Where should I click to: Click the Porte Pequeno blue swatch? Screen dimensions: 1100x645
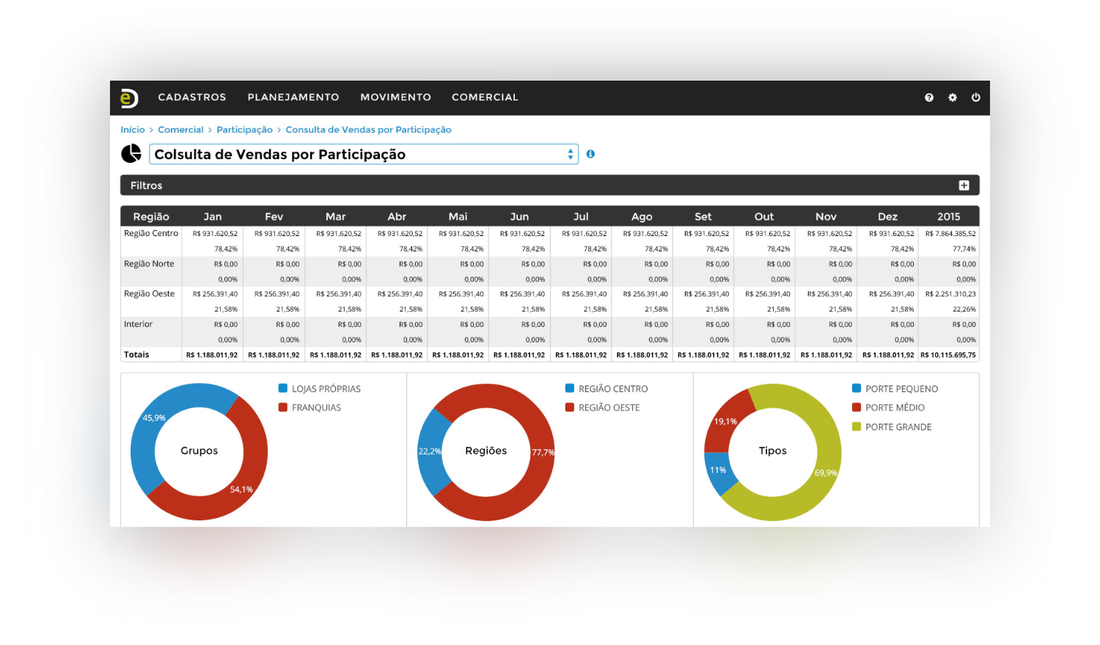(x=857, y=388)
